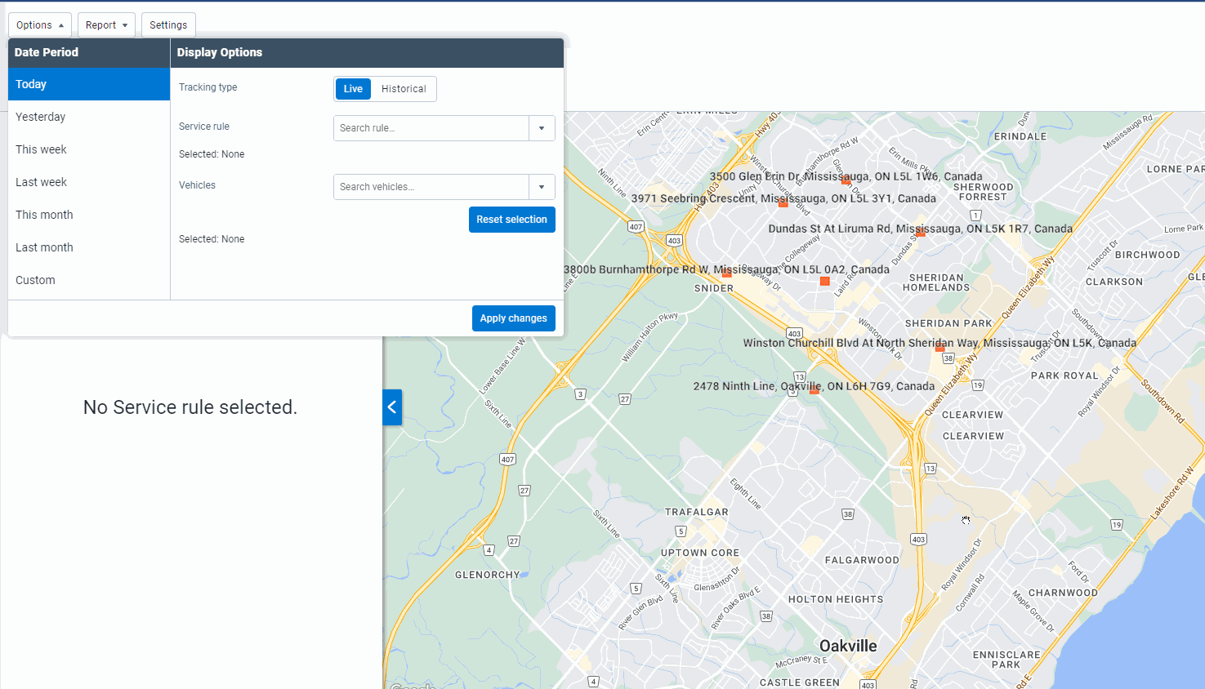Click the Google logo on the map
The image size is (1205, 689).
coord(415,686)
